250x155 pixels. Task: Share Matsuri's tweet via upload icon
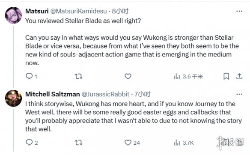tap(239, 76)
